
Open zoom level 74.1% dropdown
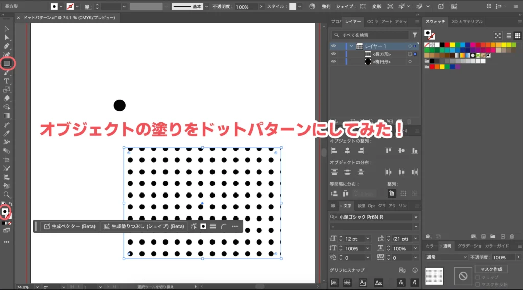(x=37, y=287)
